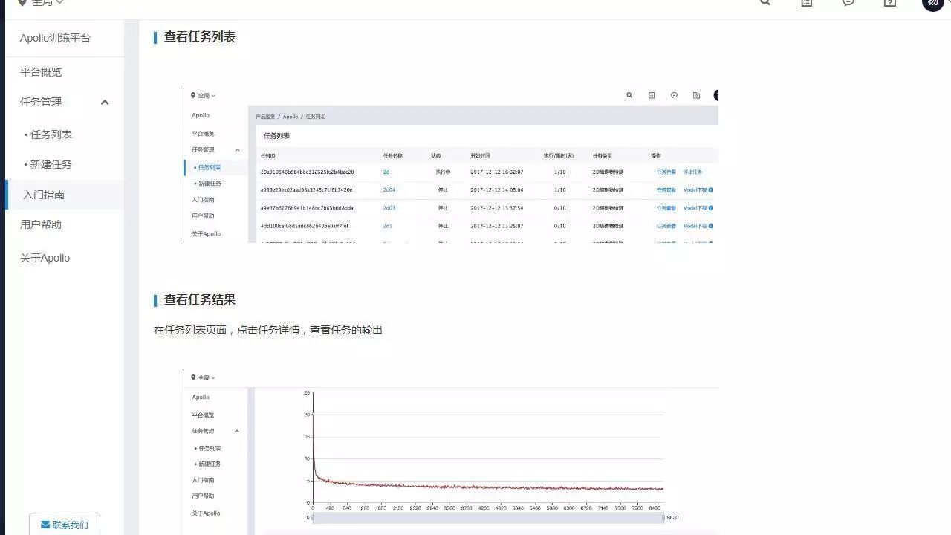Click the 查看任务列表 section heading
The width and height of the screenshot is (951, 535).
pyautogui.click(x=200, y=37)
